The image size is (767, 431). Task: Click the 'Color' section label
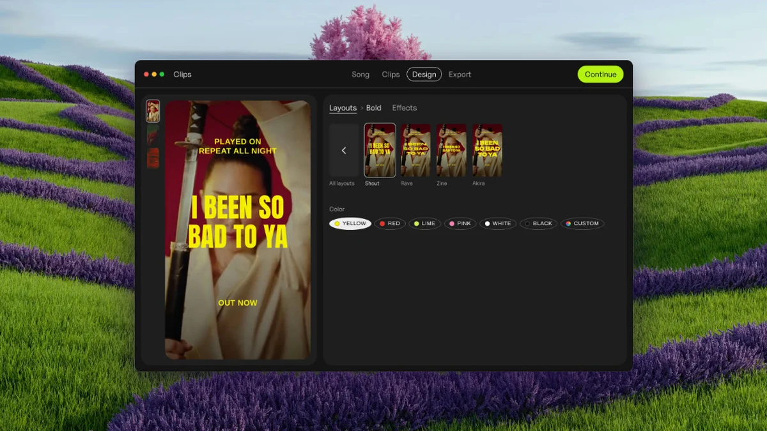click(337, 209)
